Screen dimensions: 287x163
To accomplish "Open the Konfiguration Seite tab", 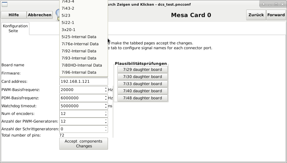I will [15, 28].
